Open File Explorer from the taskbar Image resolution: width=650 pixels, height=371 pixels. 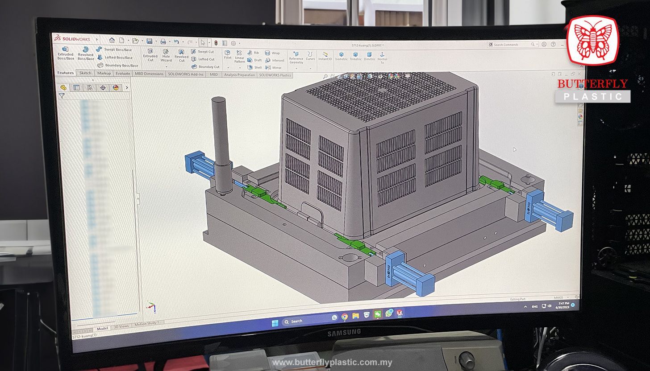[x=355, y=316]
